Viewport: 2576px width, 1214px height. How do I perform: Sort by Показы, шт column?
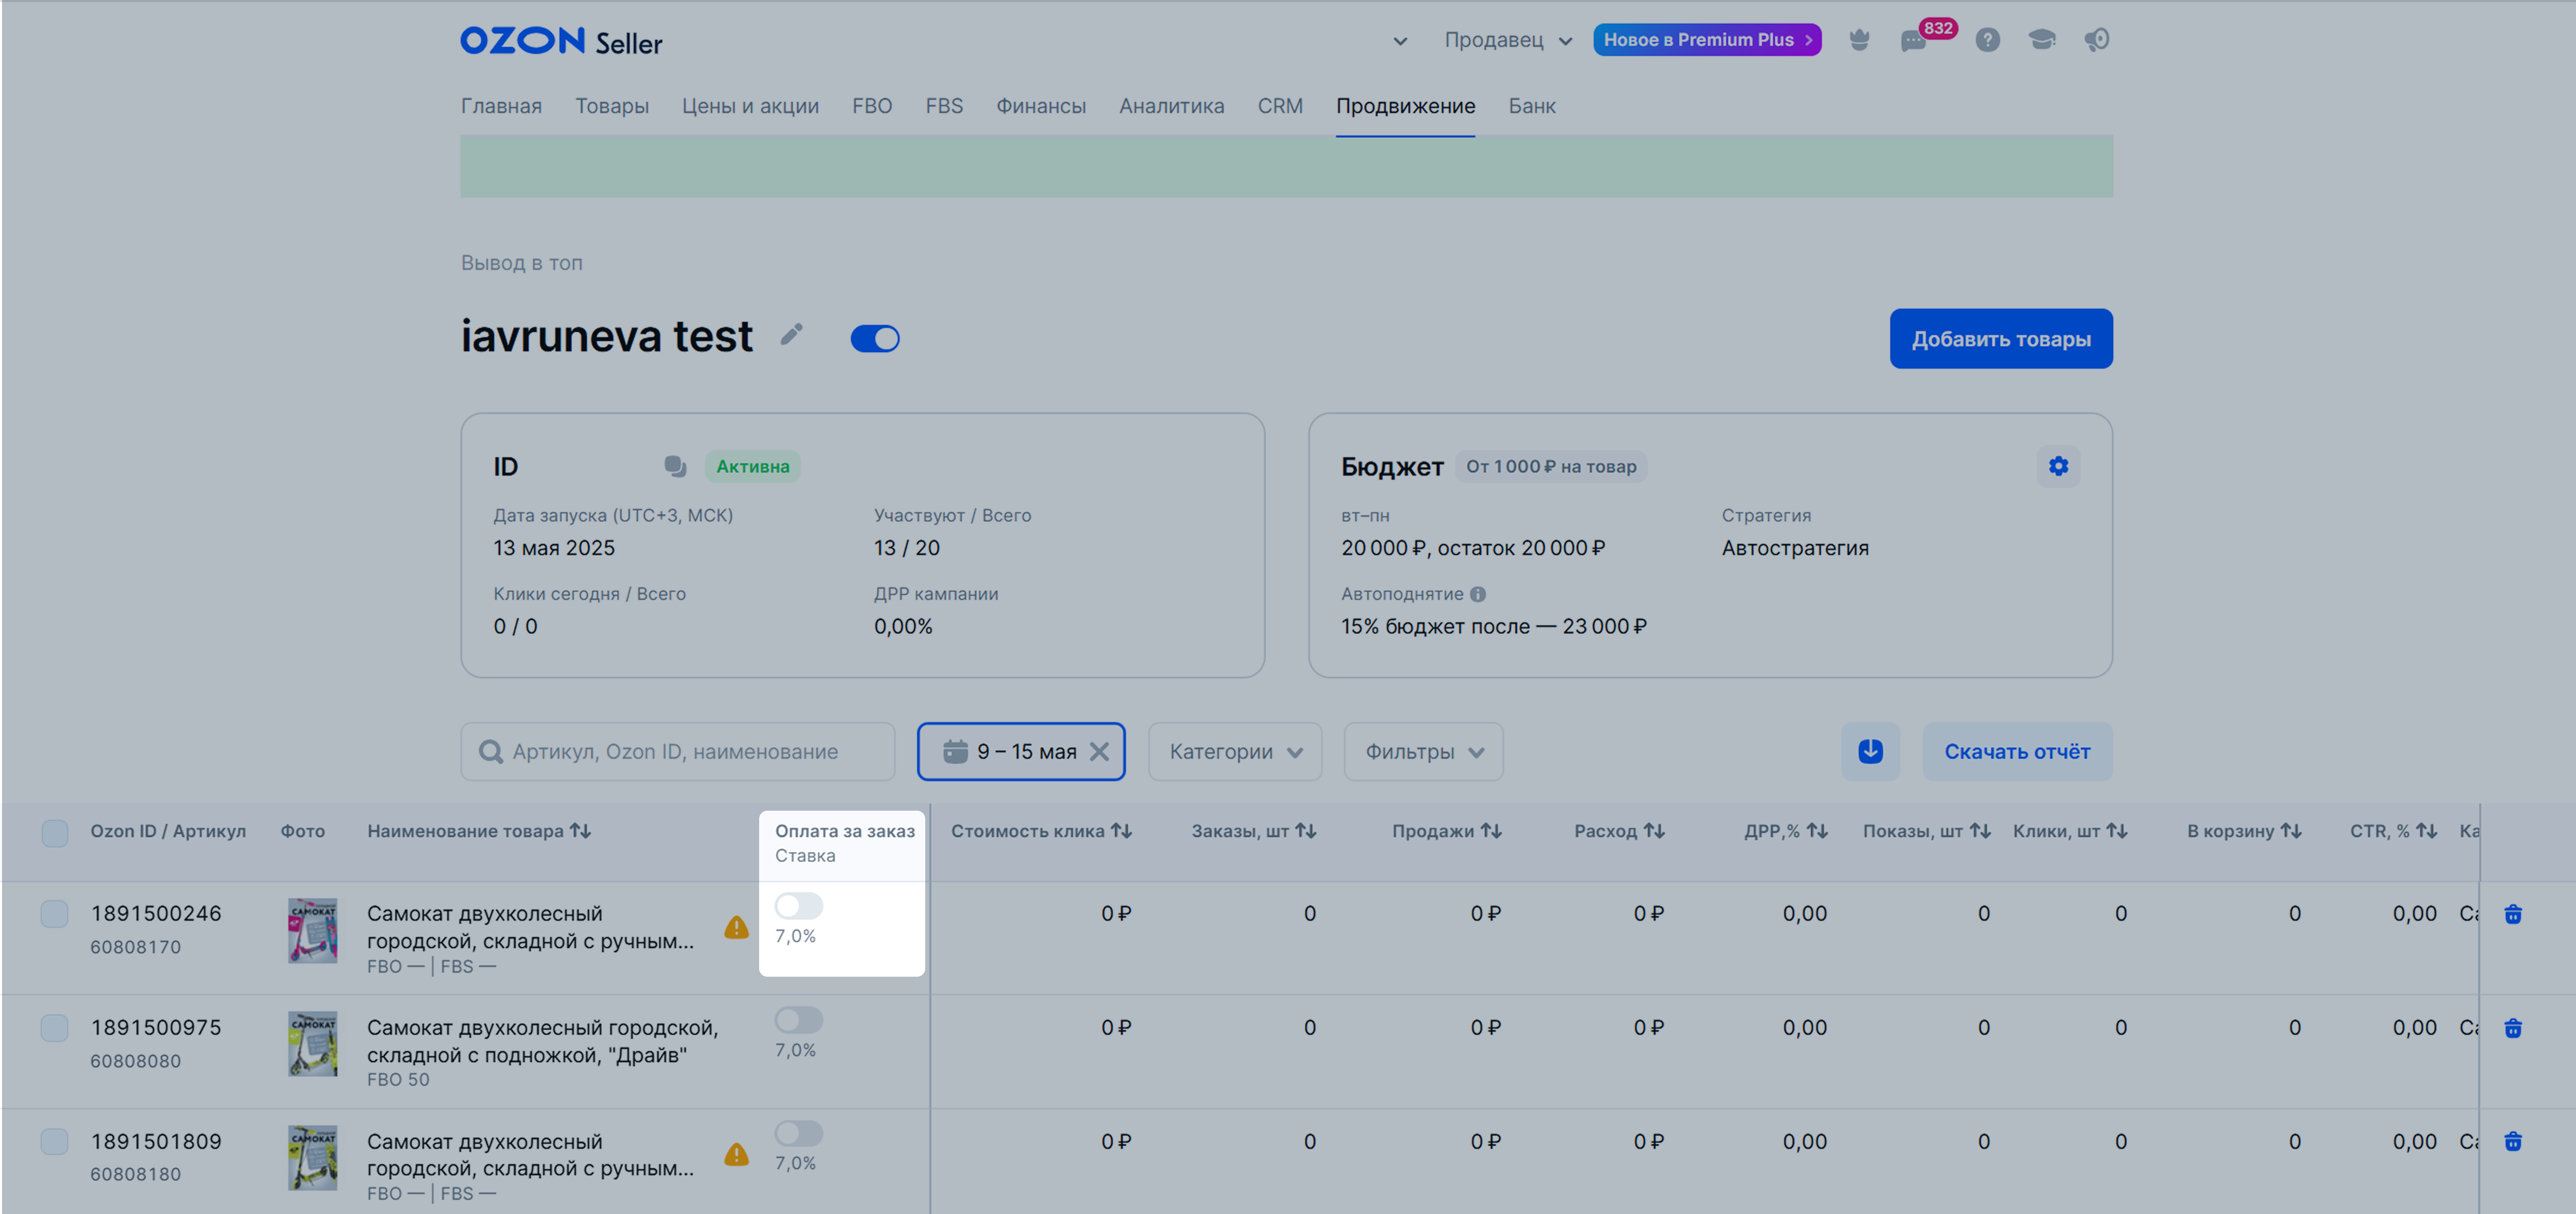pyautogui.click(x=1980, y=832)
